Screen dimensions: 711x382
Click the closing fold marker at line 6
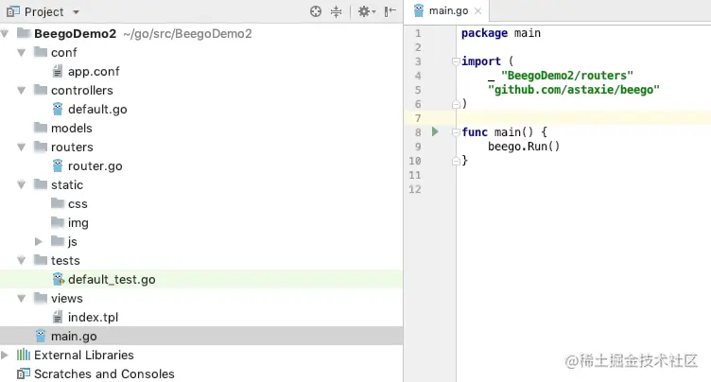pos(456,104)
